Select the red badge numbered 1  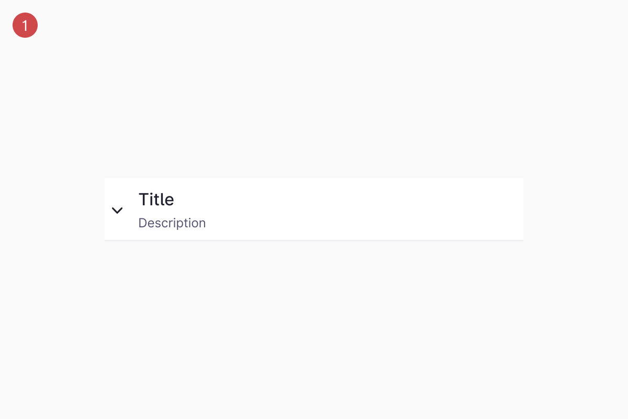click(25, 25)
